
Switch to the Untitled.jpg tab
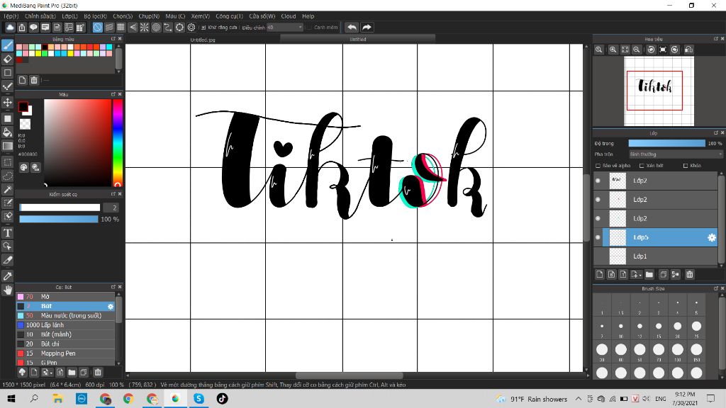point(203,40)
